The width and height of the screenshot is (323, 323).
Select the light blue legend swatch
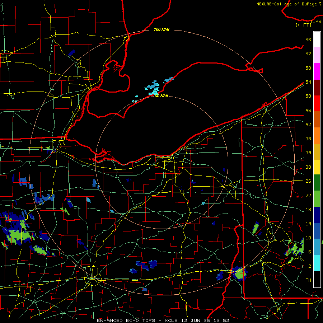(x=317, y=247)
